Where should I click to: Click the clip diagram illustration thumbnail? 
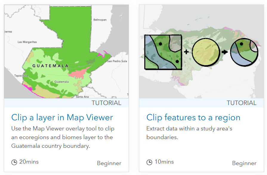pos(201,51)
